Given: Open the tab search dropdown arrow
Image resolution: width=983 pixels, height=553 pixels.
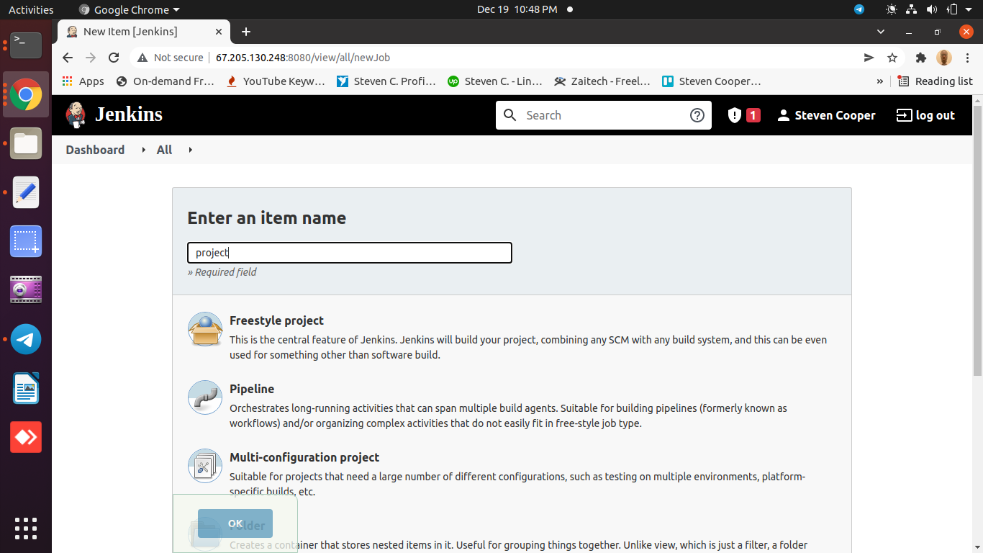Looking at the screenshot, I should click(x=881, y=32).
